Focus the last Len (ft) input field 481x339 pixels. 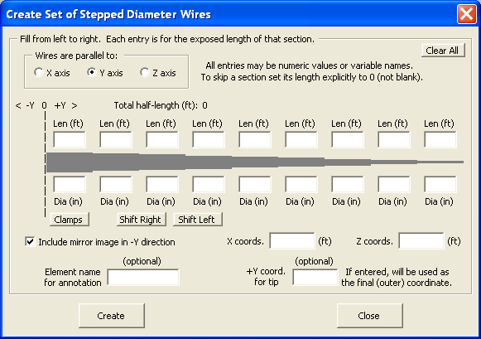tap(440, 140)
